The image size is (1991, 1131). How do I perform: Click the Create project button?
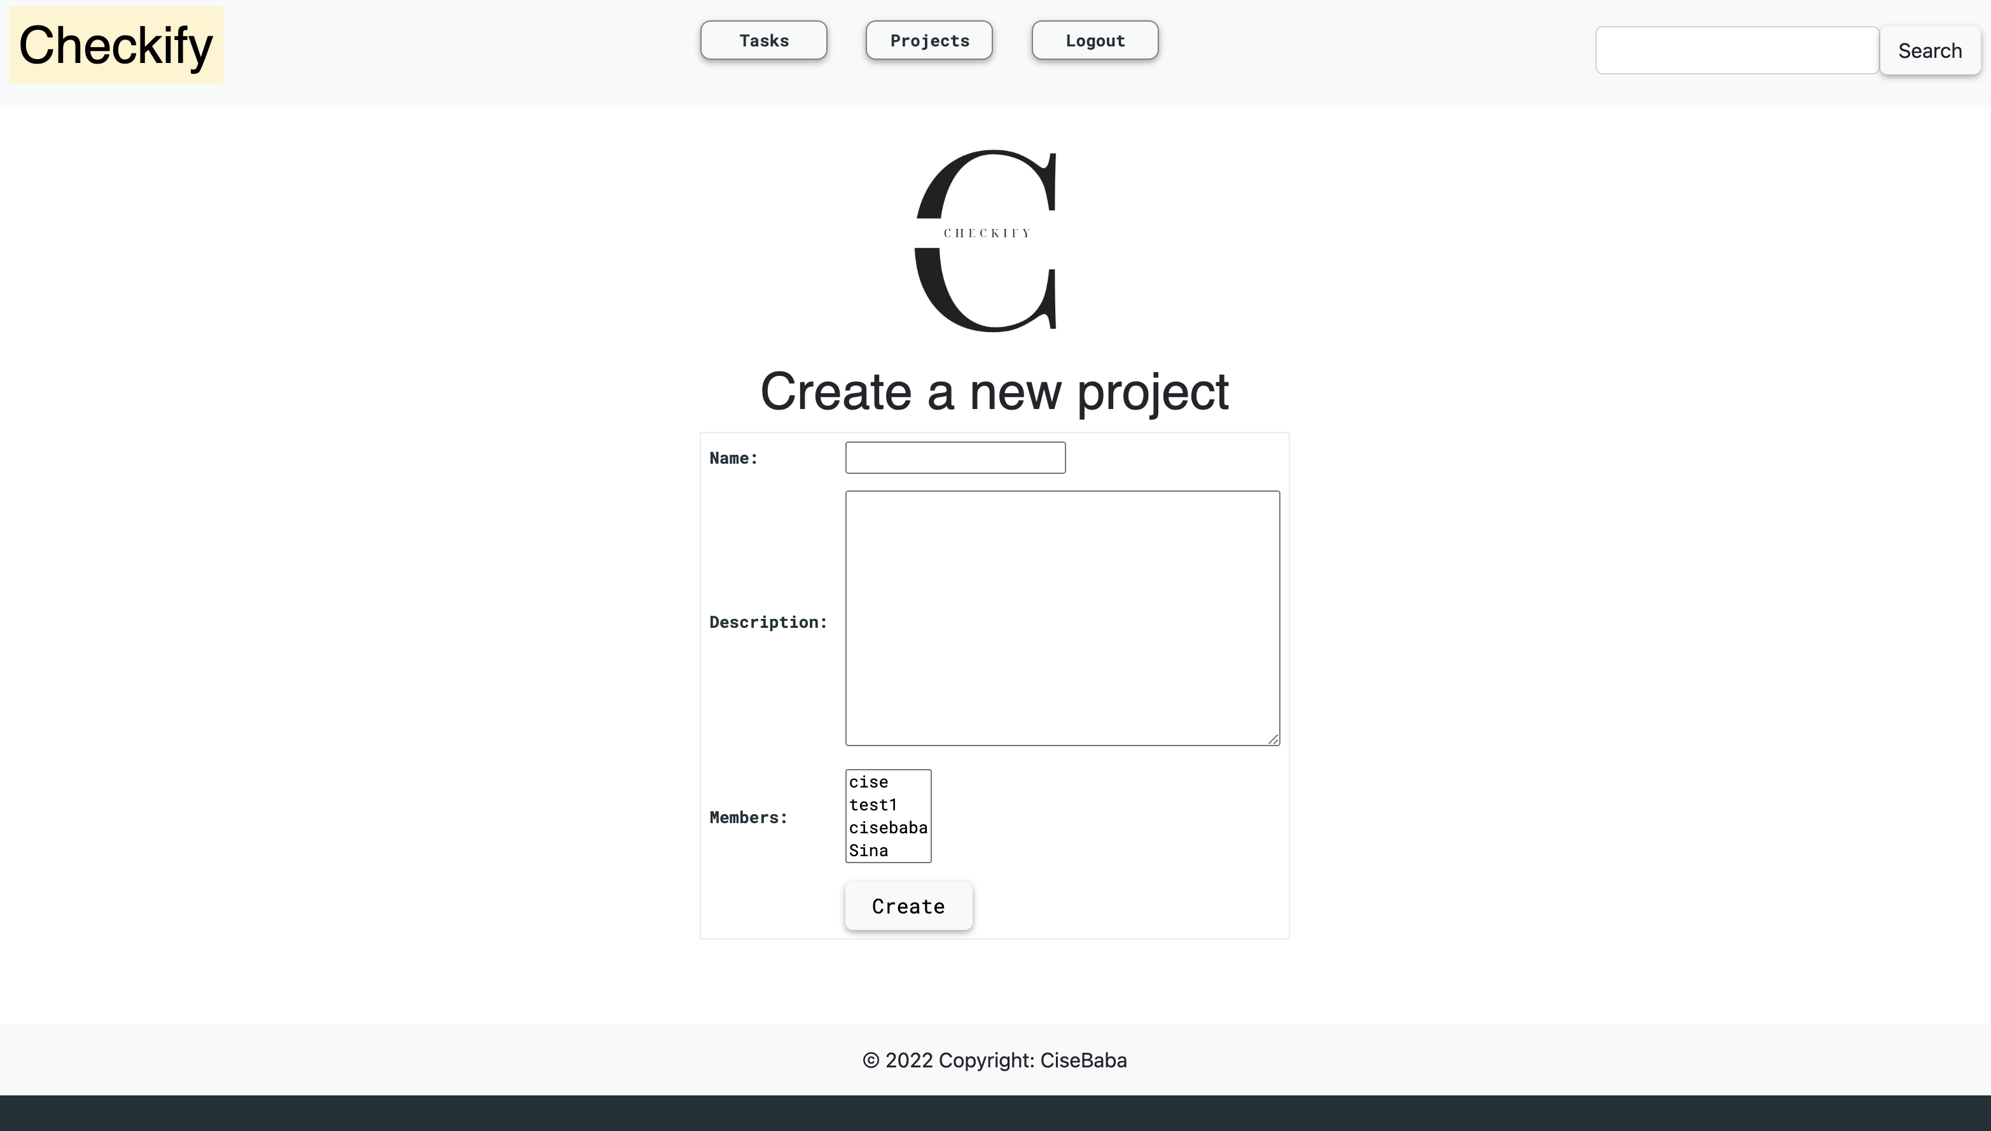point(908,905)
